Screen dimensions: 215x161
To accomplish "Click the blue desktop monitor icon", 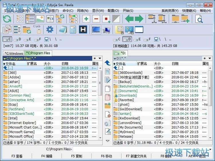I will [96, 30].
